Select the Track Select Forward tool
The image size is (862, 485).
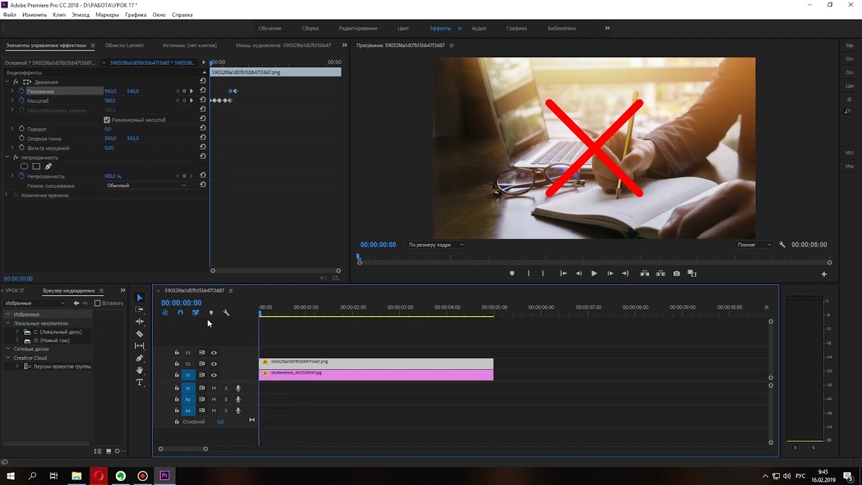pyautogui.click(x=139, y=309)
